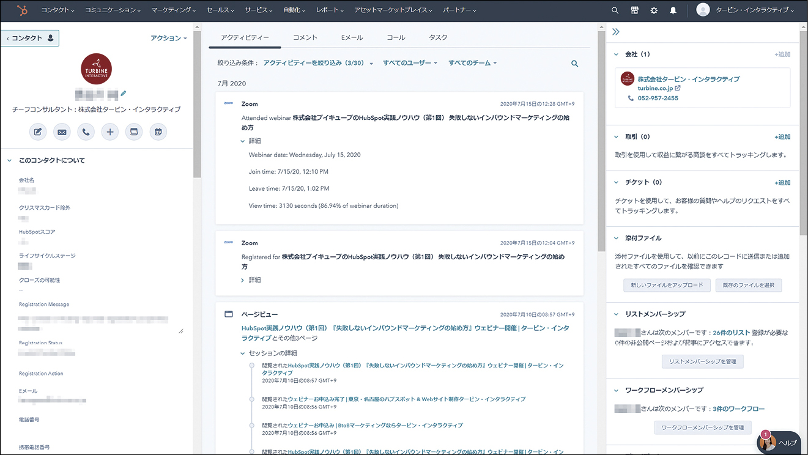Open the 自動化 menu
Image resolution: width=808 pixels, height=455 pixels.
point(295,10)
